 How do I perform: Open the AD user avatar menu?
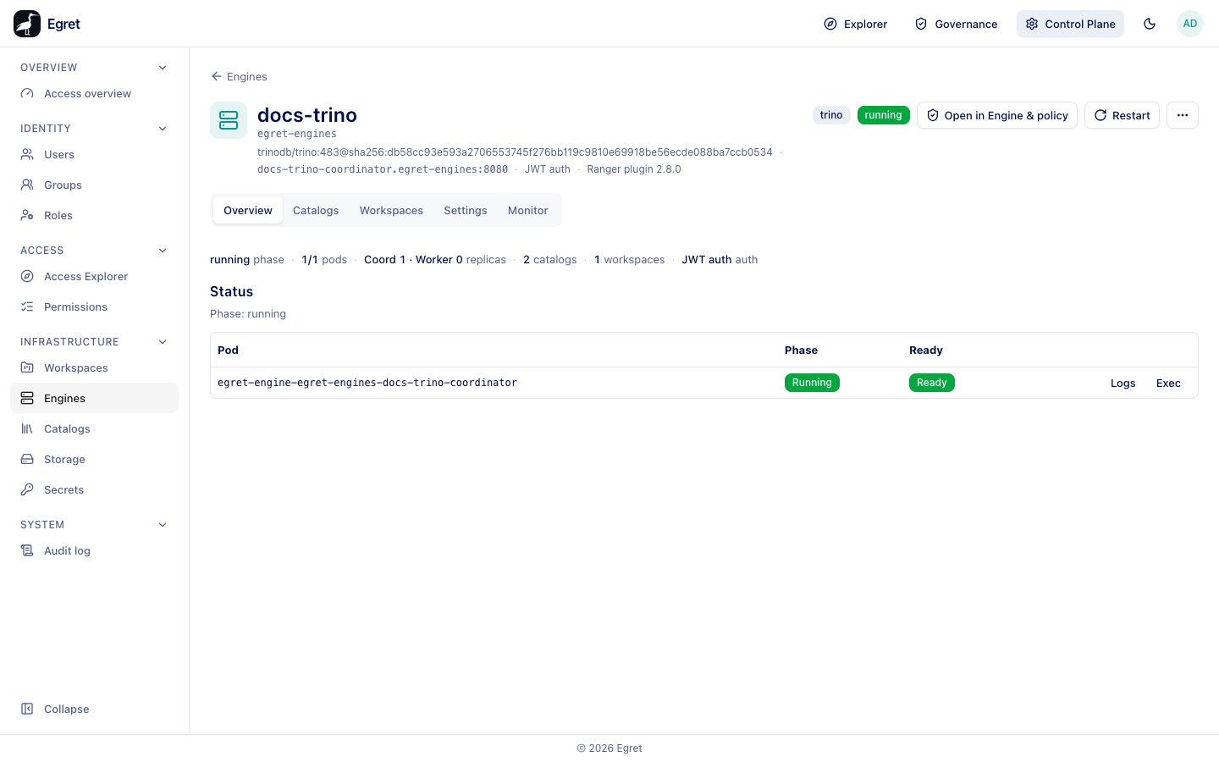pyautogui.click(x=1190, y=24)
